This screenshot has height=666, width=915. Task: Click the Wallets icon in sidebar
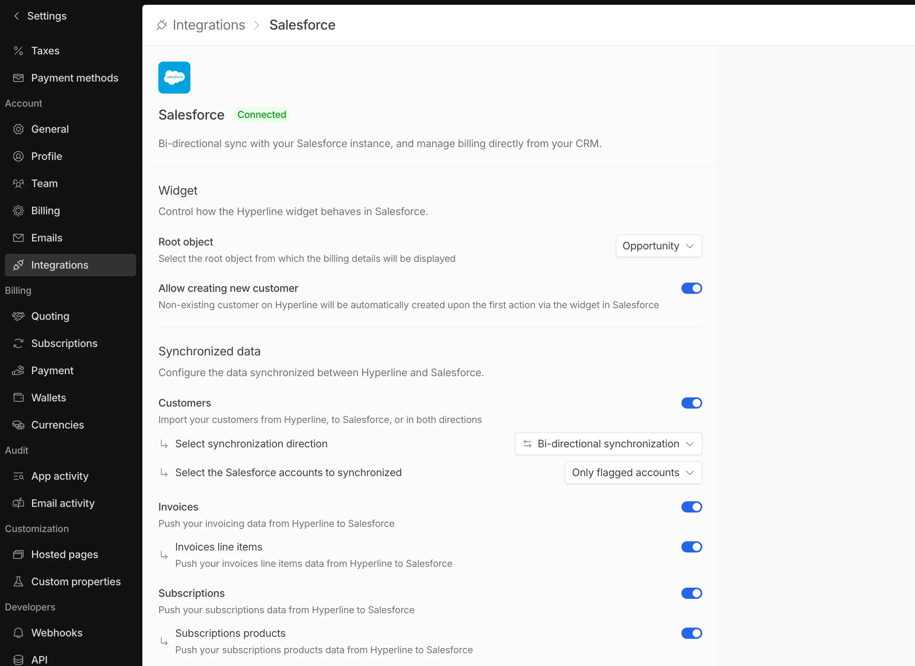pos(18,398)
